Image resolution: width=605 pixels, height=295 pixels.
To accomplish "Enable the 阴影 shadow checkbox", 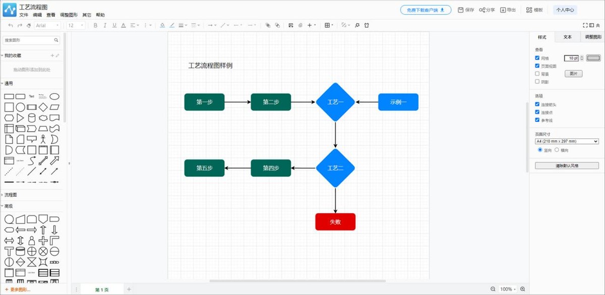I will [537, 81].
